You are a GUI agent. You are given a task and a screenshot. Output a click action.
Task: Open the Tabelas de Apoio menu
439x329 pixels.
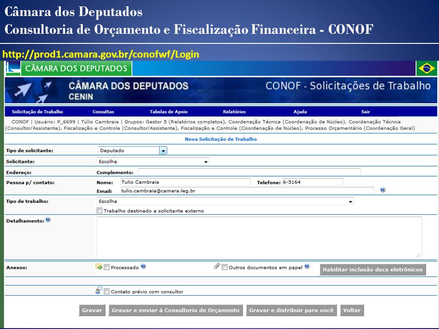coord(169,111)
